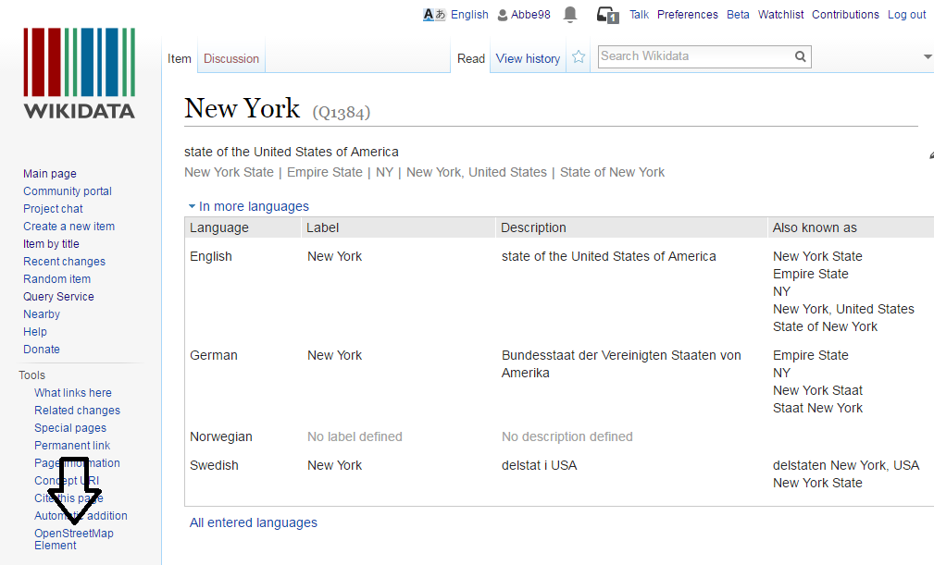Click Log out
This screenshot has height=565, width=934.
point(906,15)
